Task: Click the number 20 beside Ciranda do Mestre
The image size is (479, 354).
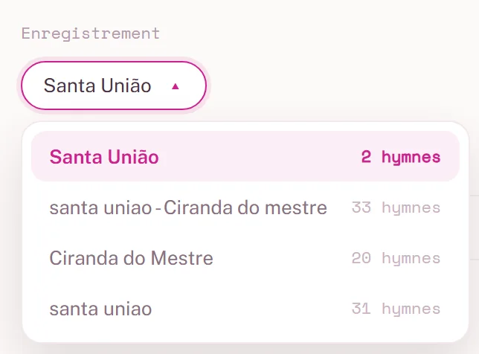Action: [361, 258]
